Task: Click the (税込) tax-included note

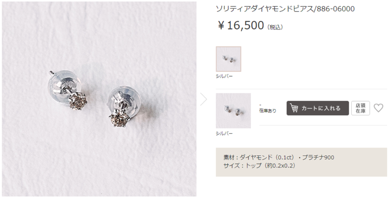Action: (x=275, y=27)
